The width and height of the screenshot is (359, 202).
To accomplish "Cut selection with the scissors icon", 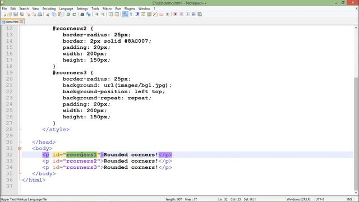I will [x=48, y=15].
